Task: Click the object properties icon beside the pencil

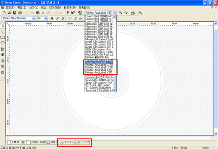Action: coord(70,18)
